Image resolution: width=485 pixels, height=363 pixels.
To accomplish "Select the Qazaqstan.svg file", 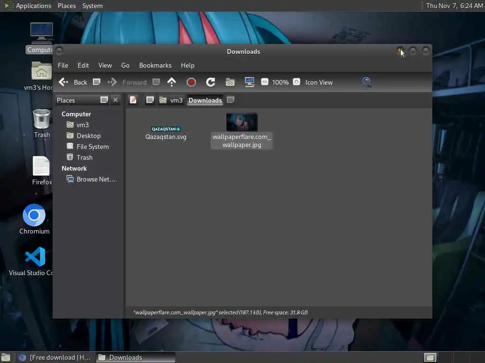I will [166, 133].
